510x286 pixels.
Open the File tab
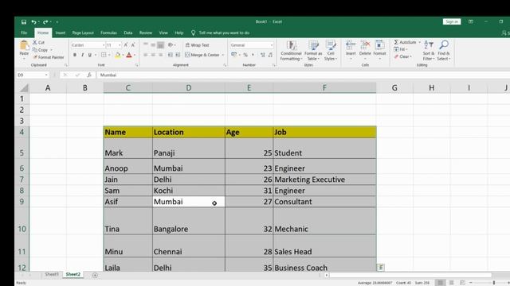24,33
